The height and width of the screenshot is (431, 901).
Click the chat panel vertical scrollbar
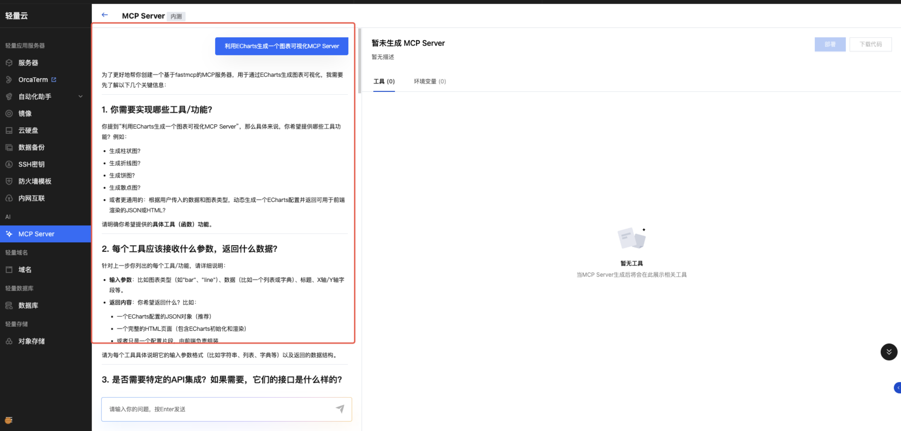tap(360, 61)
